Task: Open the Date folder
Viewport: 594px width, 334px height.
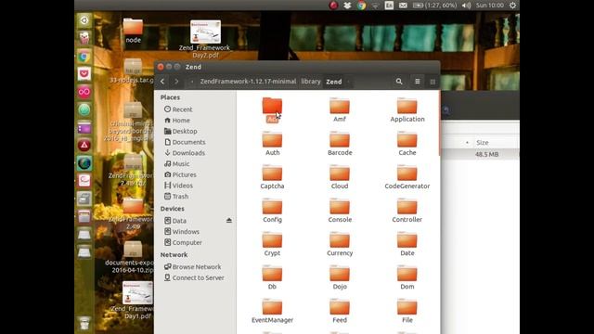Action: click(407, 244)
